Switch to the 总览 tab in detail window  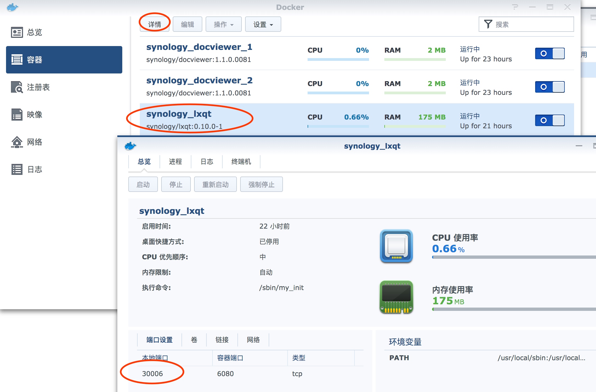(144, 161)
